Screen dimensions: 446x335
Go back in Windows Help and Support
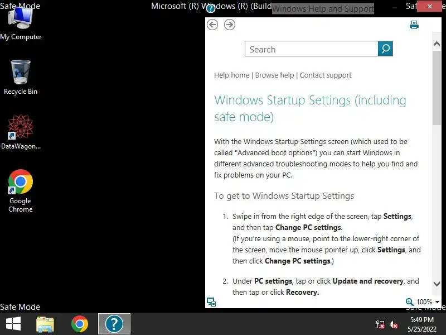[212, 25]
